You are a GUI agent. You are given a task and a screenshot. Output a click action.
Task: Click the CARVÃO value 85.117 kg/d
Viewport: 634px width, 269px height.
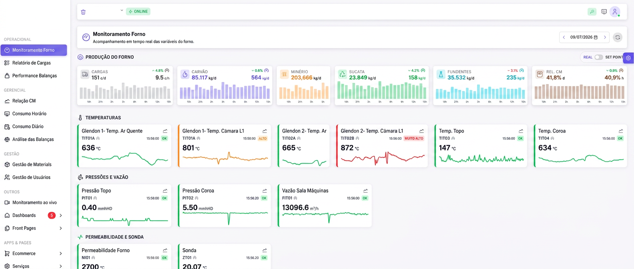204,78
